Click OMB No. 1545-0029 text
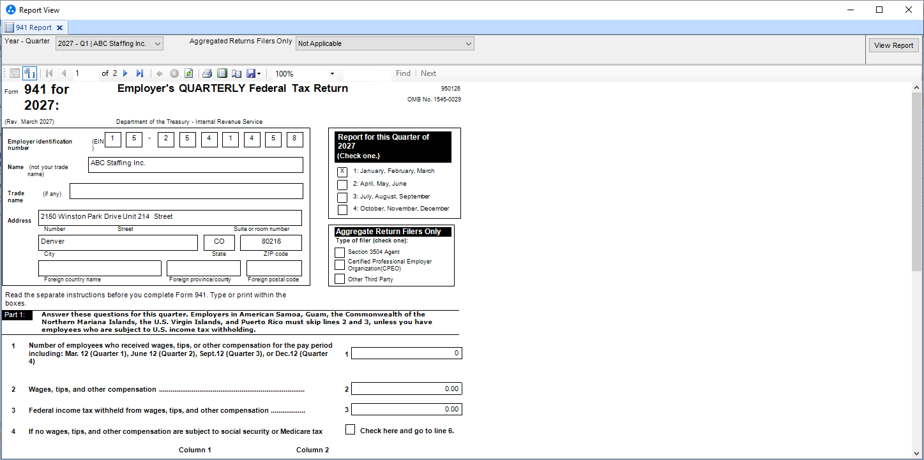 pyautogui.click(x=434, y=100)
